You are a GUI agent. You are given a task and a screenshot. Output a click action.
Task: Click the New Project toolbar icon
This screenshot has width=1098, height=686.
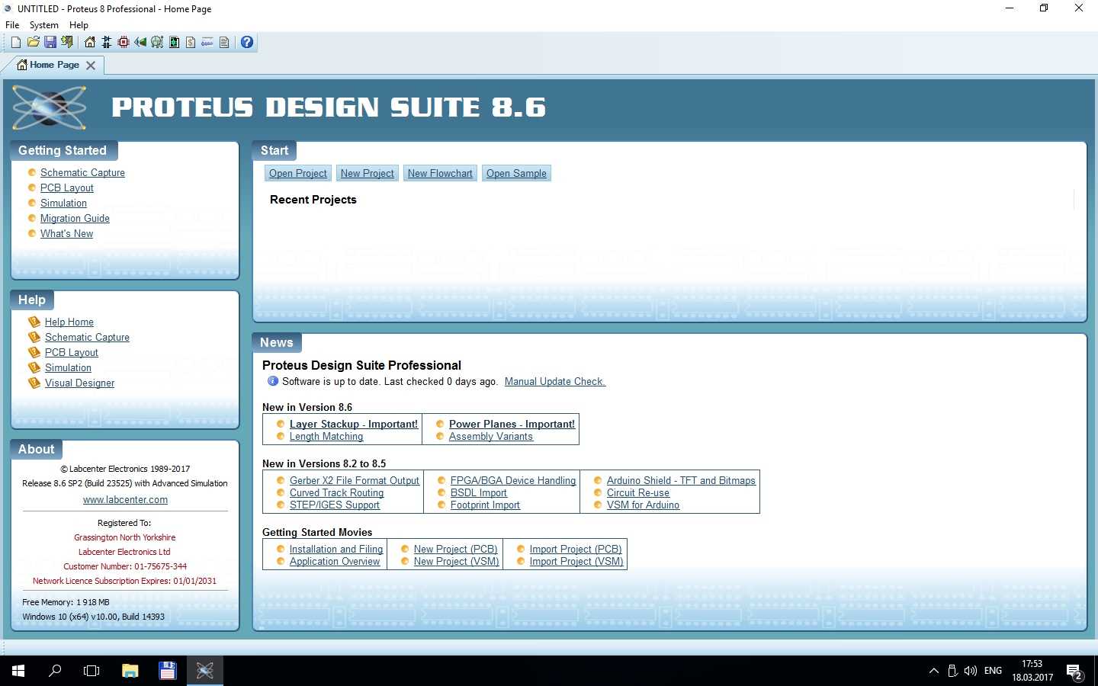click(x=15, y=43)
